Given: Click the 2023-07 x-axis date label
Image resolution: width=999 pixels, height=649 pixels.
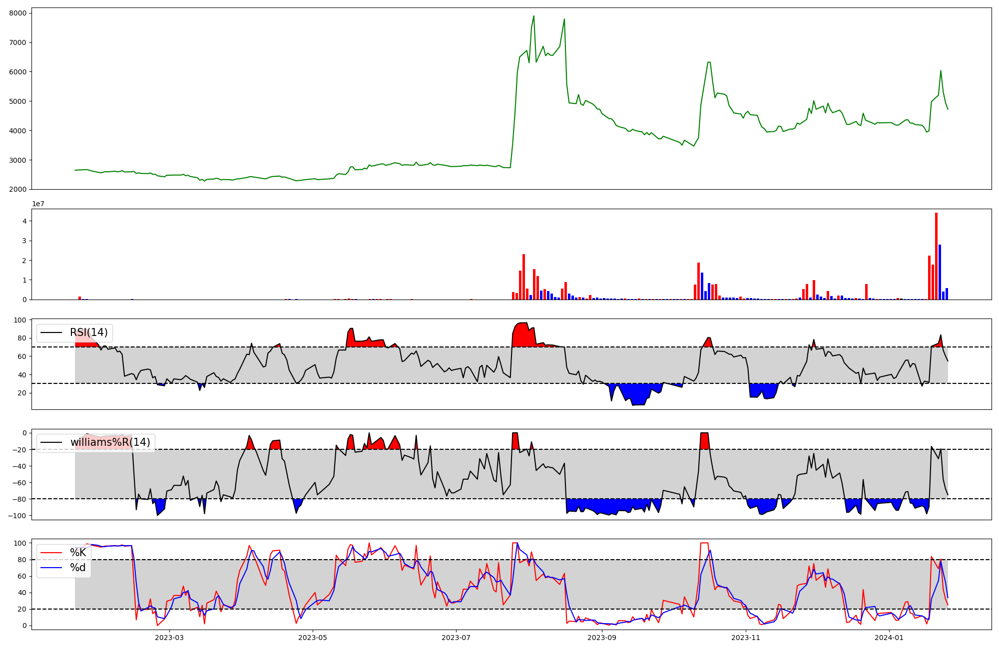Looking at the screenshot, I should coord(456,638).
